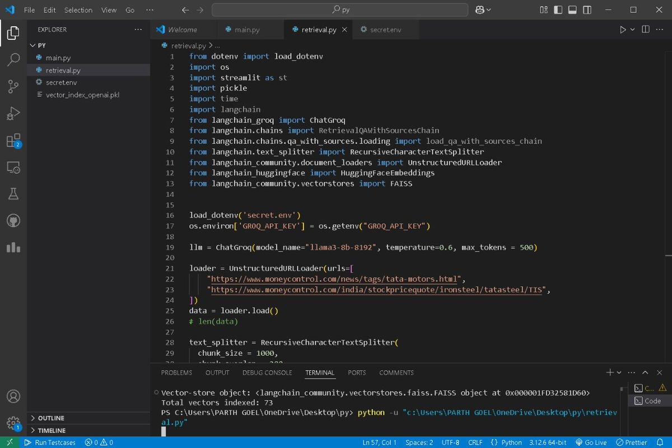Screen dimensions: 672x448
Task: Open the GitHub view in activity bar
Action: click(13, 220)
